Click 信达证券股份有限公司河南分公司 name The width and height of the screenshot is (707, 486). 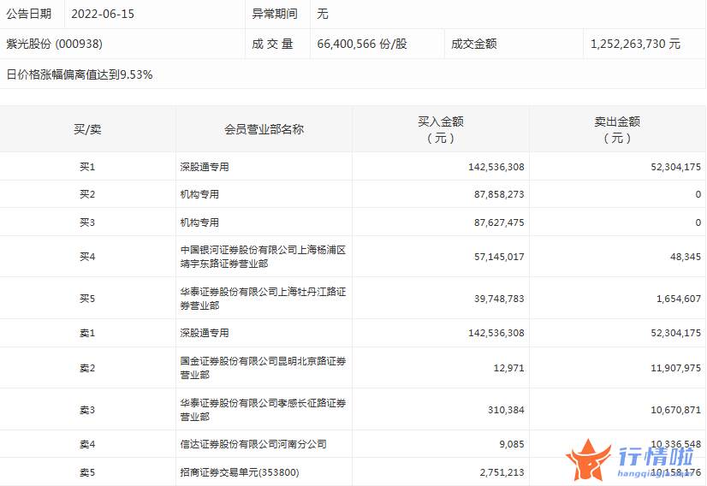[x=253, y=444]
